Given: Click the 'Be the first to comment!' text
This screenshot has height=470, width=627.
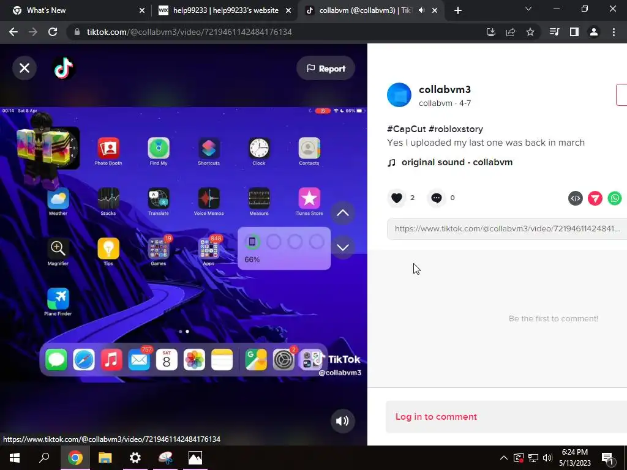Looking at the screenshot, I should point(554,318).
